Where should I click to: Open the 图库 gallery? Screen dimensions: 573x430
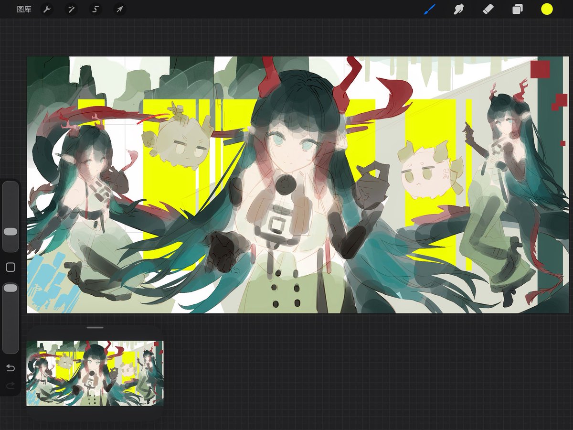click(x=24, y=9)
